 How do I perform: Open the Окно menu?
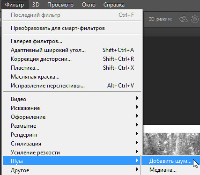click(89, 5)
